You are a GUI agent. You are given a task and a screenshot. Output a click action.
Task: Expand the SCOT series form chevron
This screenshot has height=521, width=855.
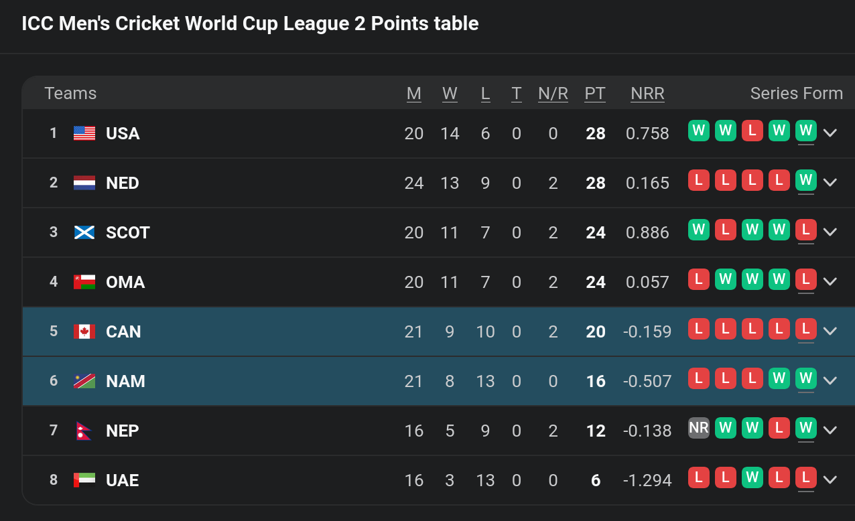coord(830,232)
